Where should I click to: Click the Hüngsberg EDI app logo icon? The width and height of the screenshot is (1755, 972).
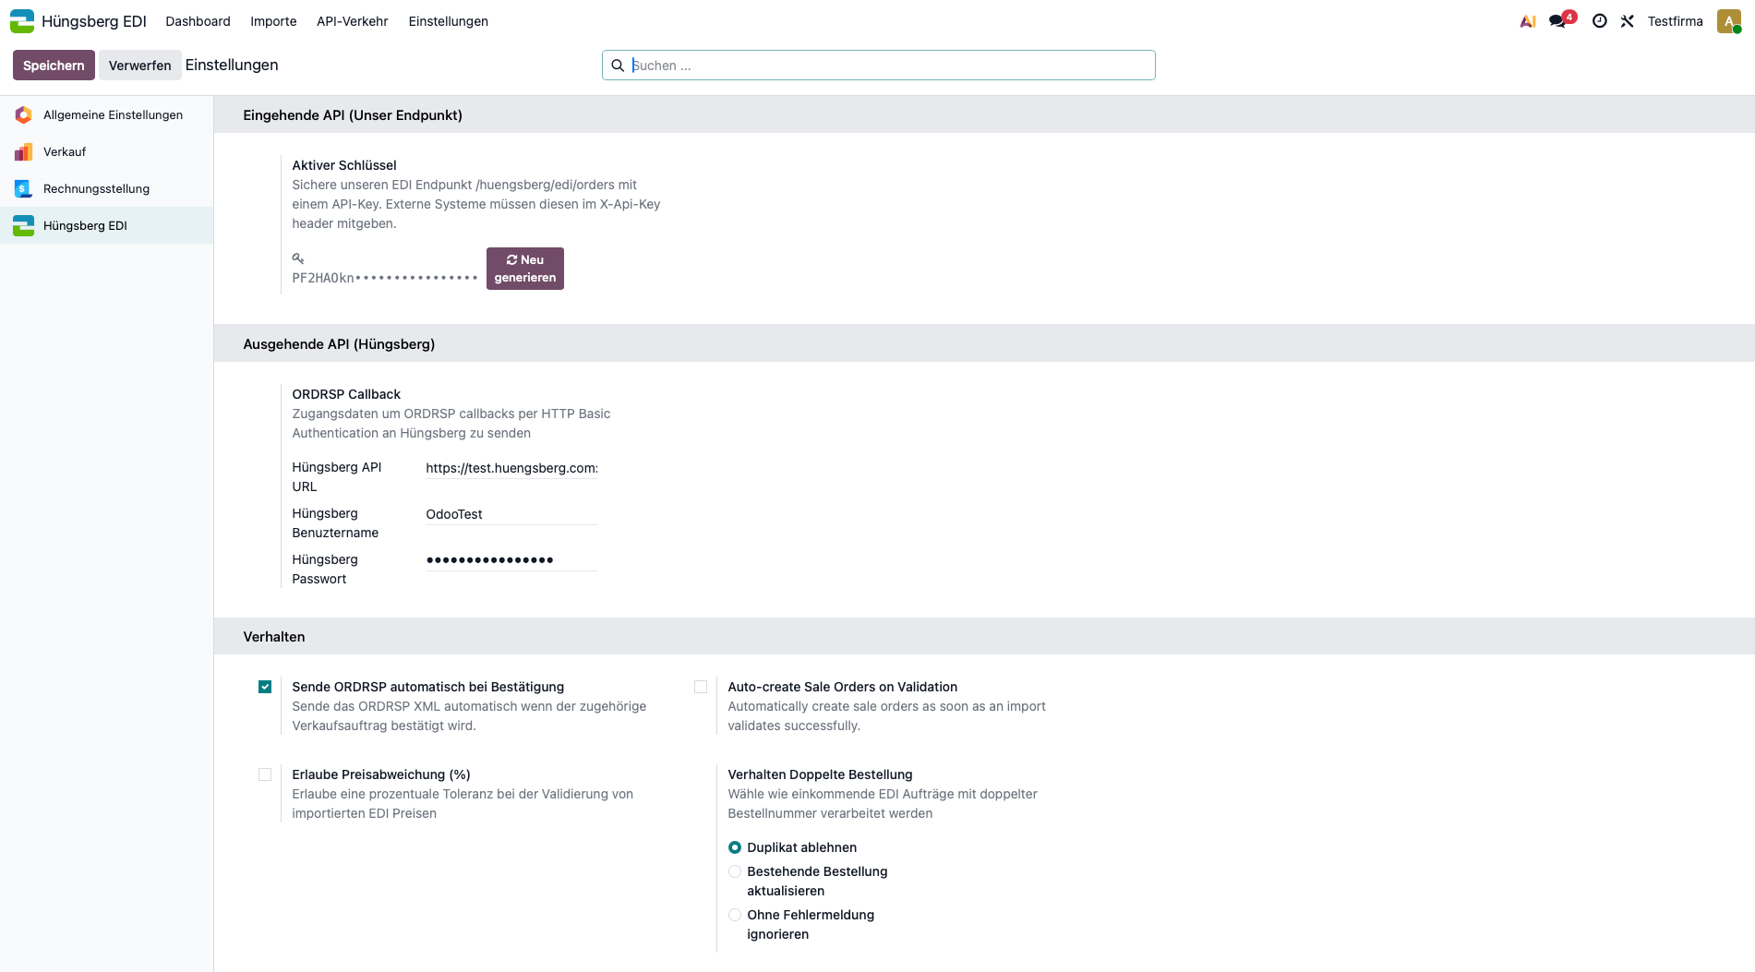point(22,20)
